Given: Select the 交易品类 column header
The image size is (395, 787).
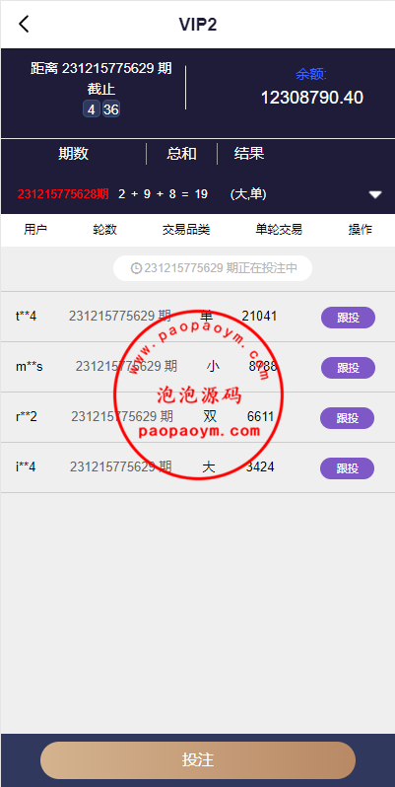Looking at the screenshot, I should click(x=186, y=230).
